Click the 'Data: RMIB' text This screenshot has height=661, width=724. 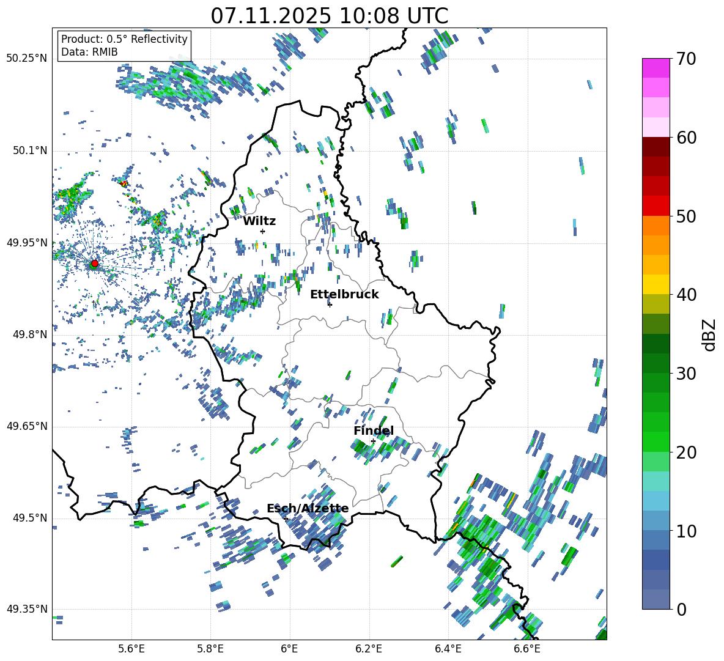point(89,52)
